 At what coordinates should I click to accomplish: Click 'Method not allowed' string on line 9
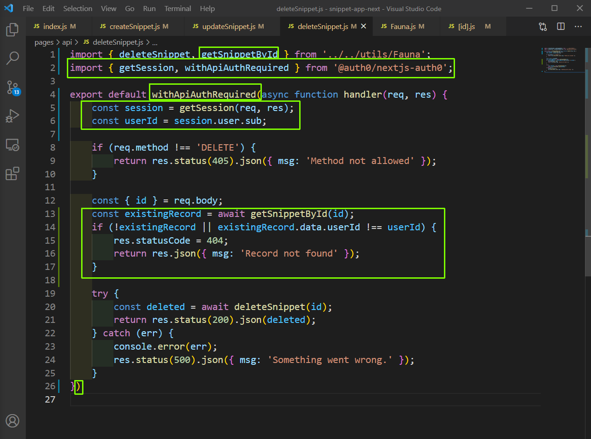[x=360, y=161]
